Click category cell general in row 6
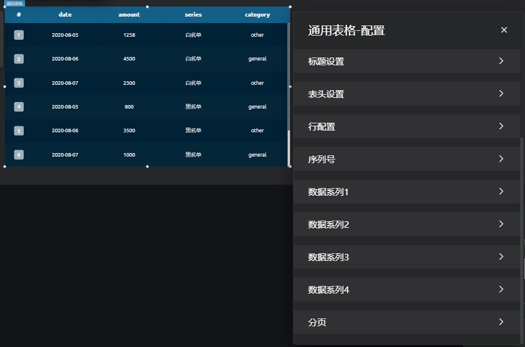This screenshot has height=347, width=525. 257,154
